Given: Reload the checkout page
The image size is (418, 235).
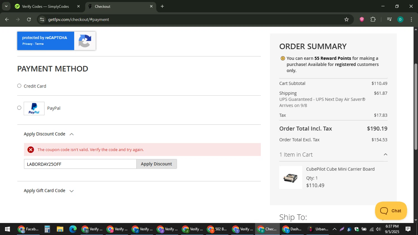Looking at the screenshot, I should (x=29, y=20).
